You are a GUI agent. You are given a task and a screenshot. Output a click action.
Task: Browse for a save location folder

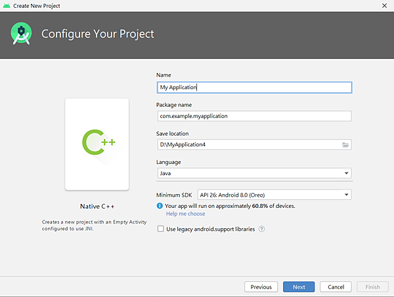click(345, 144)
